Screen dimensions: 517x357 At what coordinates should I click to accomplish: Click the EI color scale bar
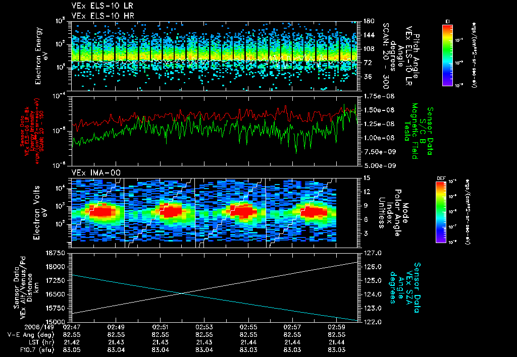(x=447, y=55)
